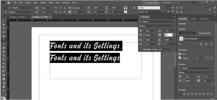Toggle Subscript in Control panel
217x100 pixels.
60,12
